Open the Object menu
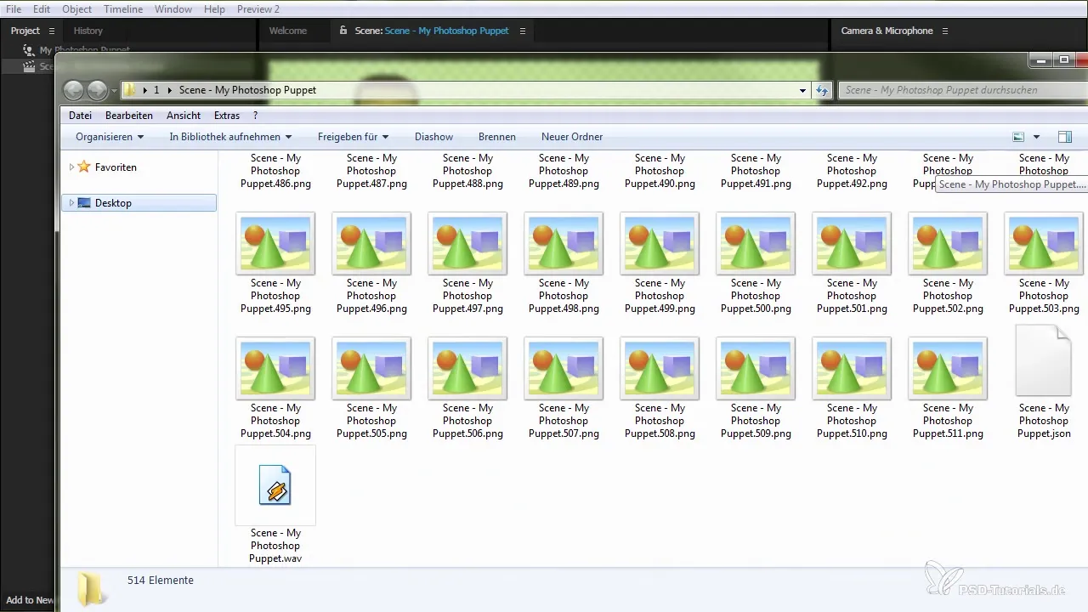The width and height of the screenshot is (1088, 612). tap(77, 8)
